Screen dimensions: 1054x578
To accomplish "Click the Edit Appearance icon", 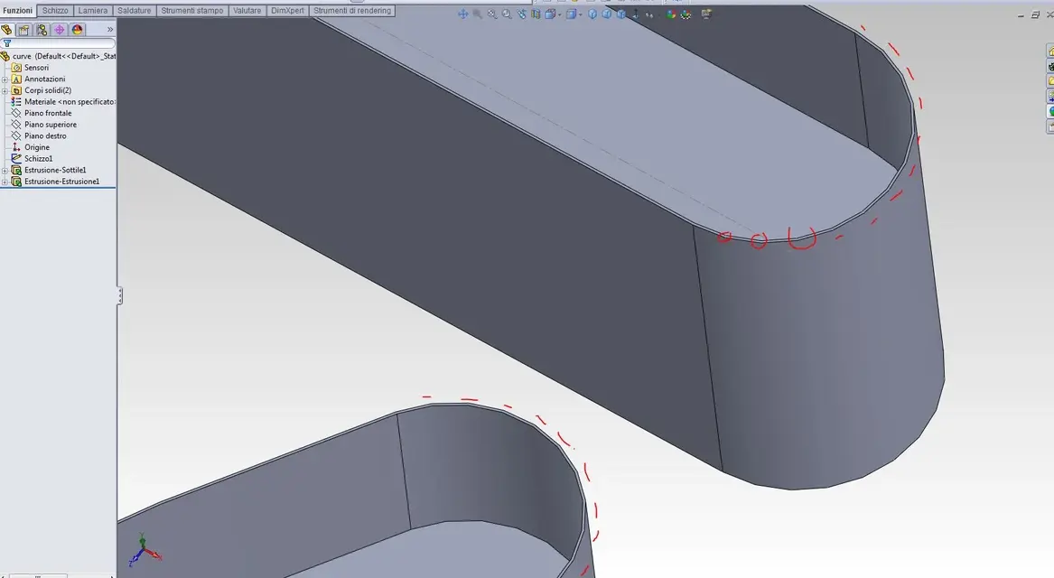I will click(670, 14).
